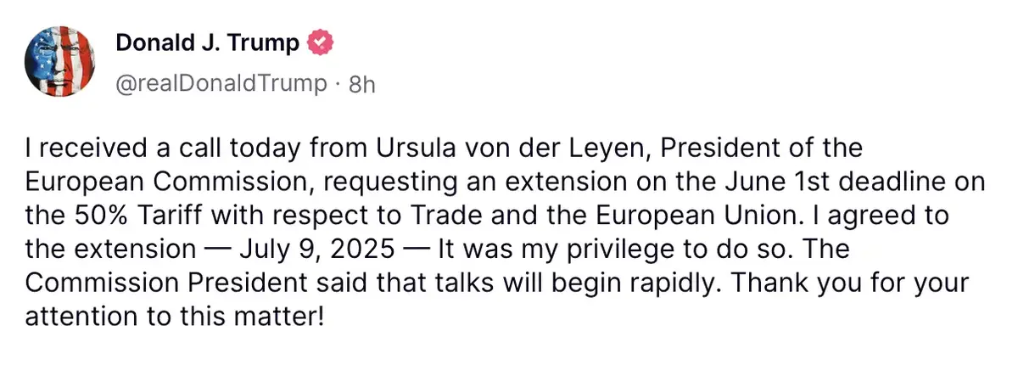Open Donald J. Trump display name
1018x376 pixels.
pyautogui.click(x=207, y=42)
